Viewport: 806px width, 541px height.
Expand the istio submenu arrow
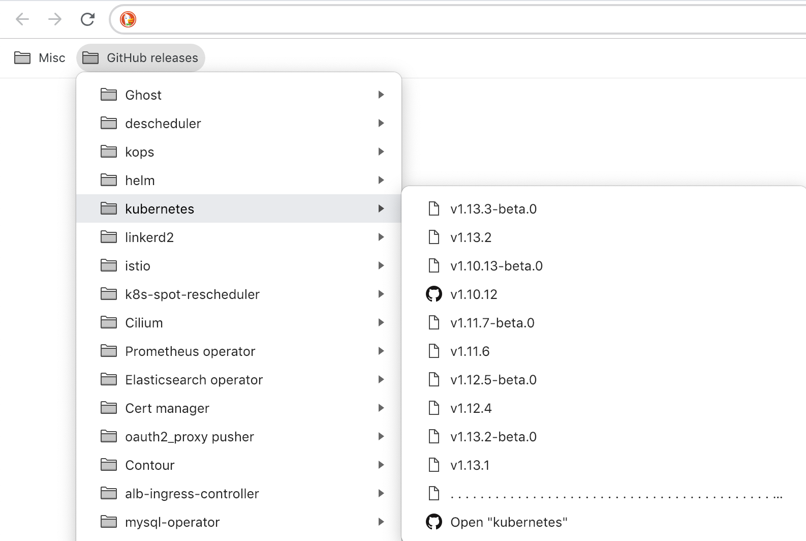point(381,265)
